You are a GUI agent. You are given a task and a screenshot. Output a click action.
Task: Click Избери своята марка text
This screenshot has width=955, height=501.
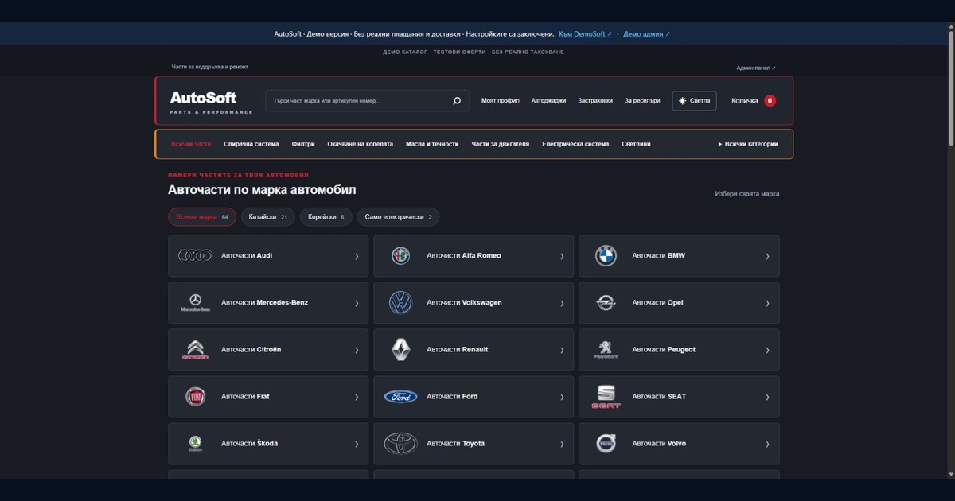click(747, 194)
